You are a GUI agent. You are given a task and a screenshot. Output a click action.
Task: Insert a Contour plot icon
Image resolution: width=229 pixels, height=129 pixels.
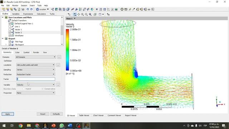click(x=56, y=9)
